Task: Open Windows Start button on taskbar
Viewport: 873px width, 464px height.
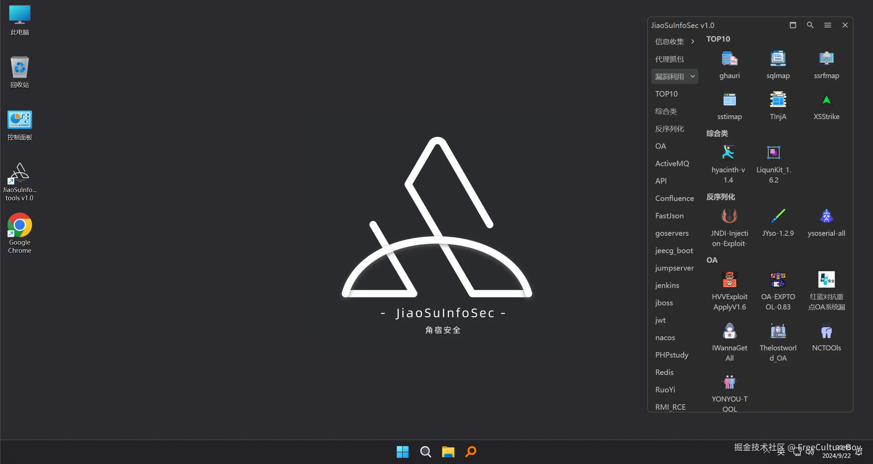Action: pos(403,452)
